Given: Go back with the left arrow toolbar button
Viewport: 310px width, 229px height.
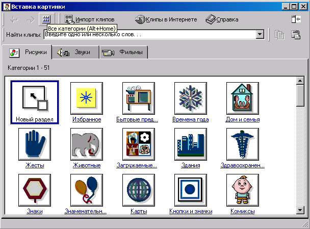Looking at the screenshot, I should point(14,19).
